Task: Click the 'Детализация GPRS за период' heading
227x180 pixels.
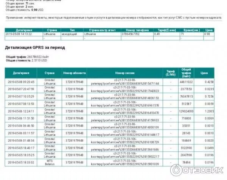Action: tap(35, 48)
